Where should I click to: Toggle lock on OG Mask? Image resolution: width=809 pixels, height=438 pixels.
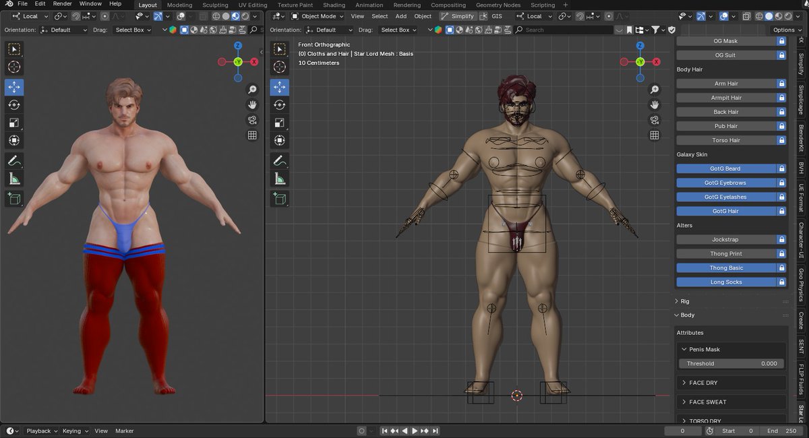[781, 41]
